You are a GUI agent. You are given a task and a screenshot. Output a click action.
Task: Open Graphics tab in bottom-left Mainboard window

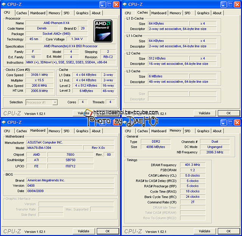click(82, 131)
